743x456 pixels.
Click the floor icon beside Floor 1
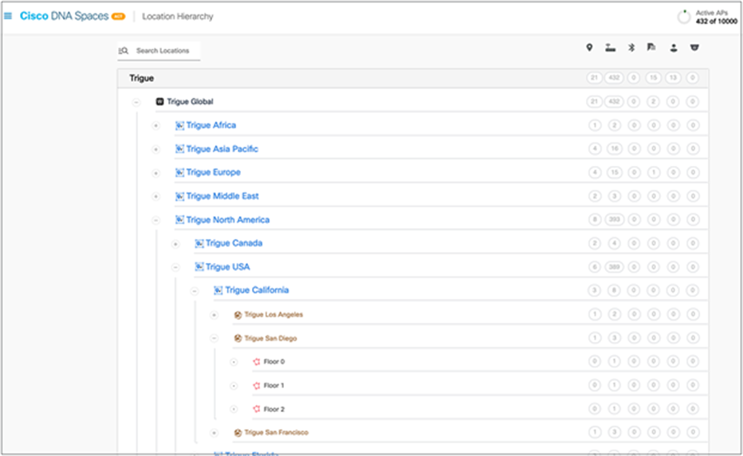point(257,385)
